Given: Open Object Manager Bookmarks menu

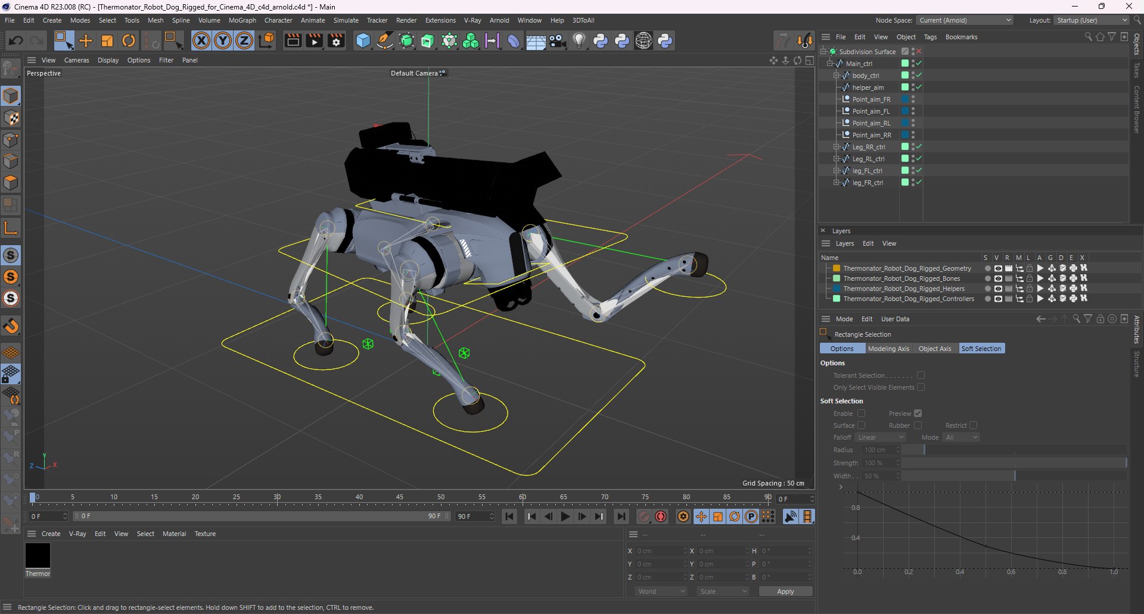Looking at the screenshot, I should (961, 37).
